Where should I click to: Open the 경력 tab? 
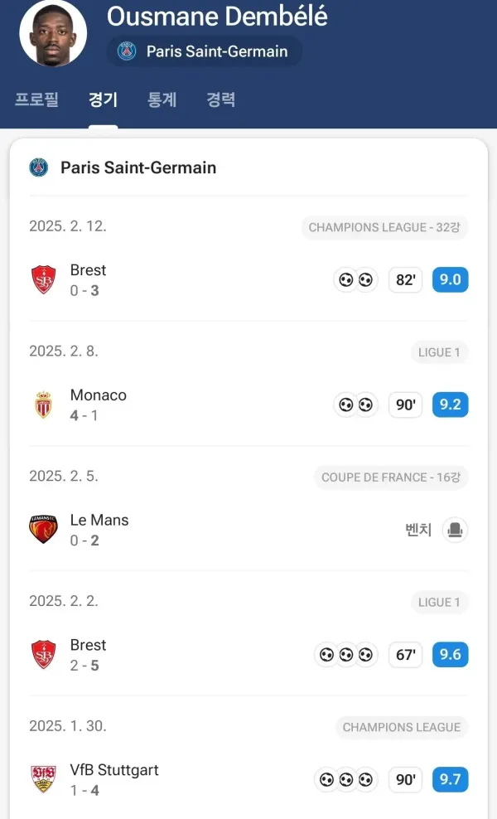pyautogui.click(x=221, y=100)
